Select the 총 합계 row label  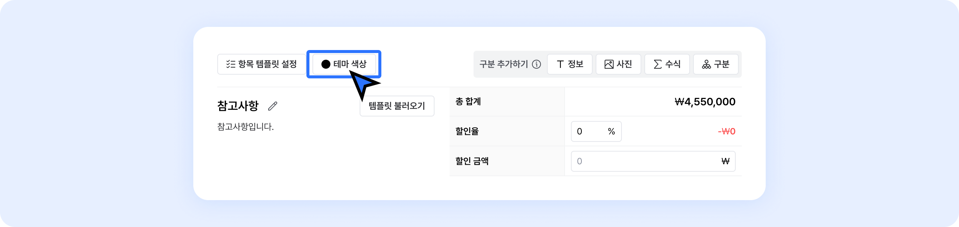click(468, 102)
